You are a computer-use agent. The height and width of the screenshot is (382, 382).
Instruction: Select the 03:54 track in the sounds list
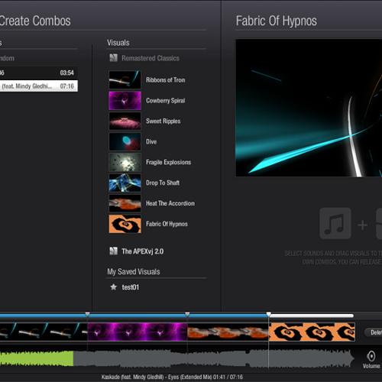(x=39, y=73)
